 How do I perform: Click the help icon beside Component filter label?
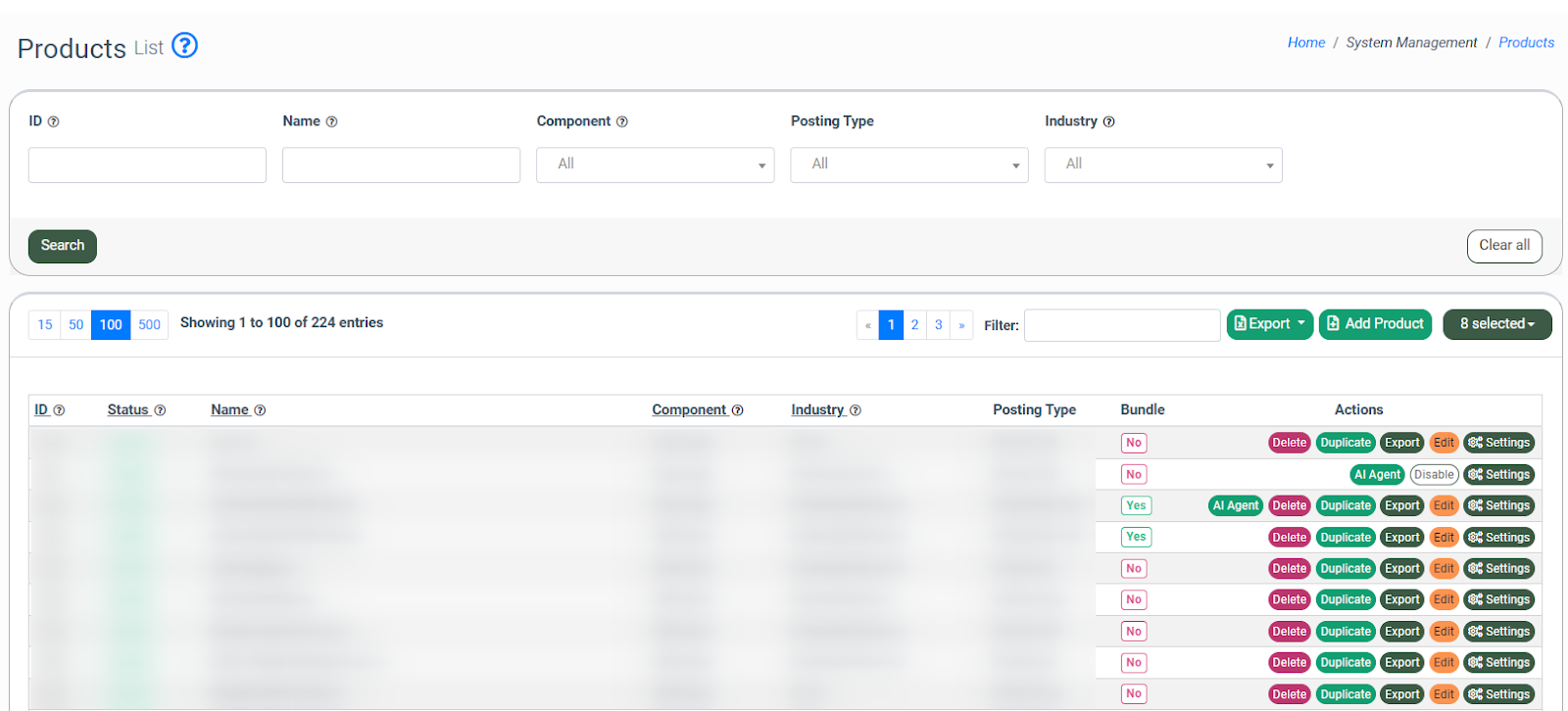click(x=621, y=122)
